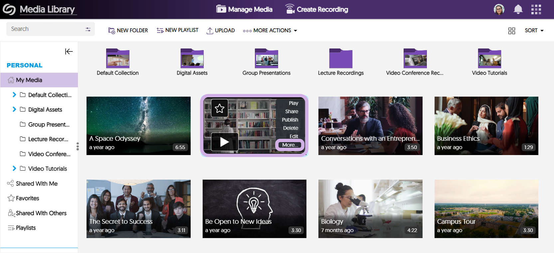Open the user profile avatar
The width and height of the screenshot is (554, 253).
point(499,9)
